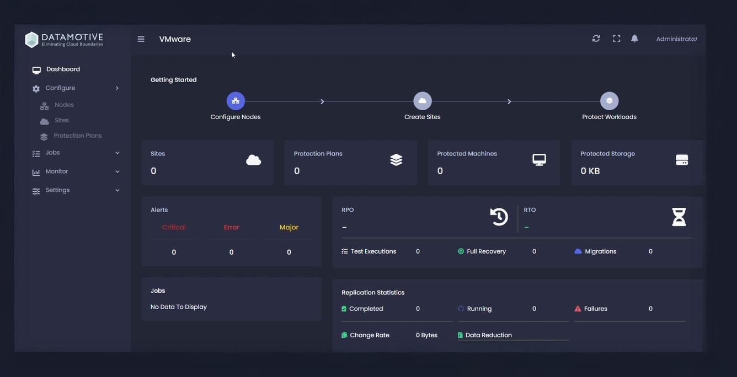Click the Protection Plans stack icon
The width and height of the screenshot is (737, 377).
pyautogui.click(x=396, y=159)
